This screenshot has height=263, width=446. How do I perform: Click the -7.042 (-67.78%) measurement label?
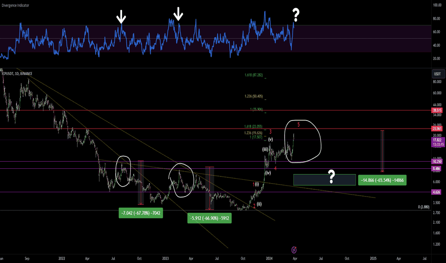pyautogui.click(x=141, y=213)
